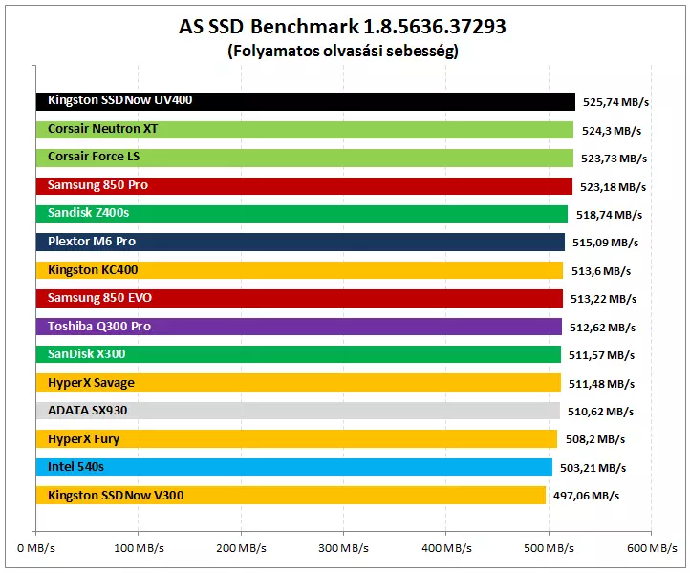Click the value label '513,22 MB/s'
This screenshot has height=573, width=690.
(603, 299)
